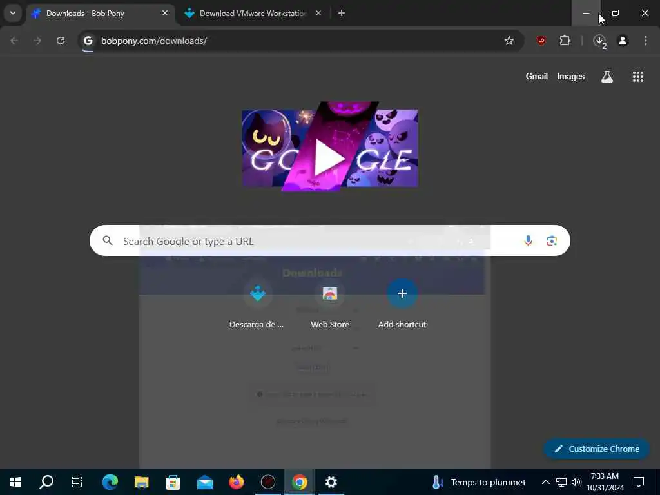Switch to the Download VMware Workstation tab

253,14
